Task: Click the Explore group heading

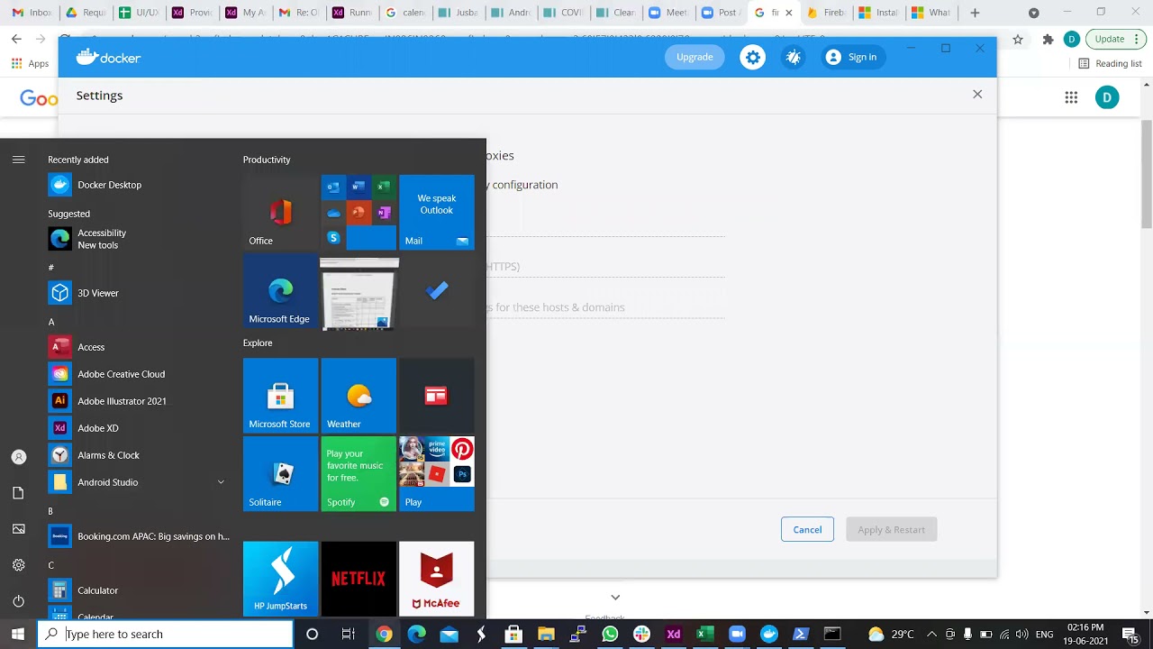Action: pos(258,343)
